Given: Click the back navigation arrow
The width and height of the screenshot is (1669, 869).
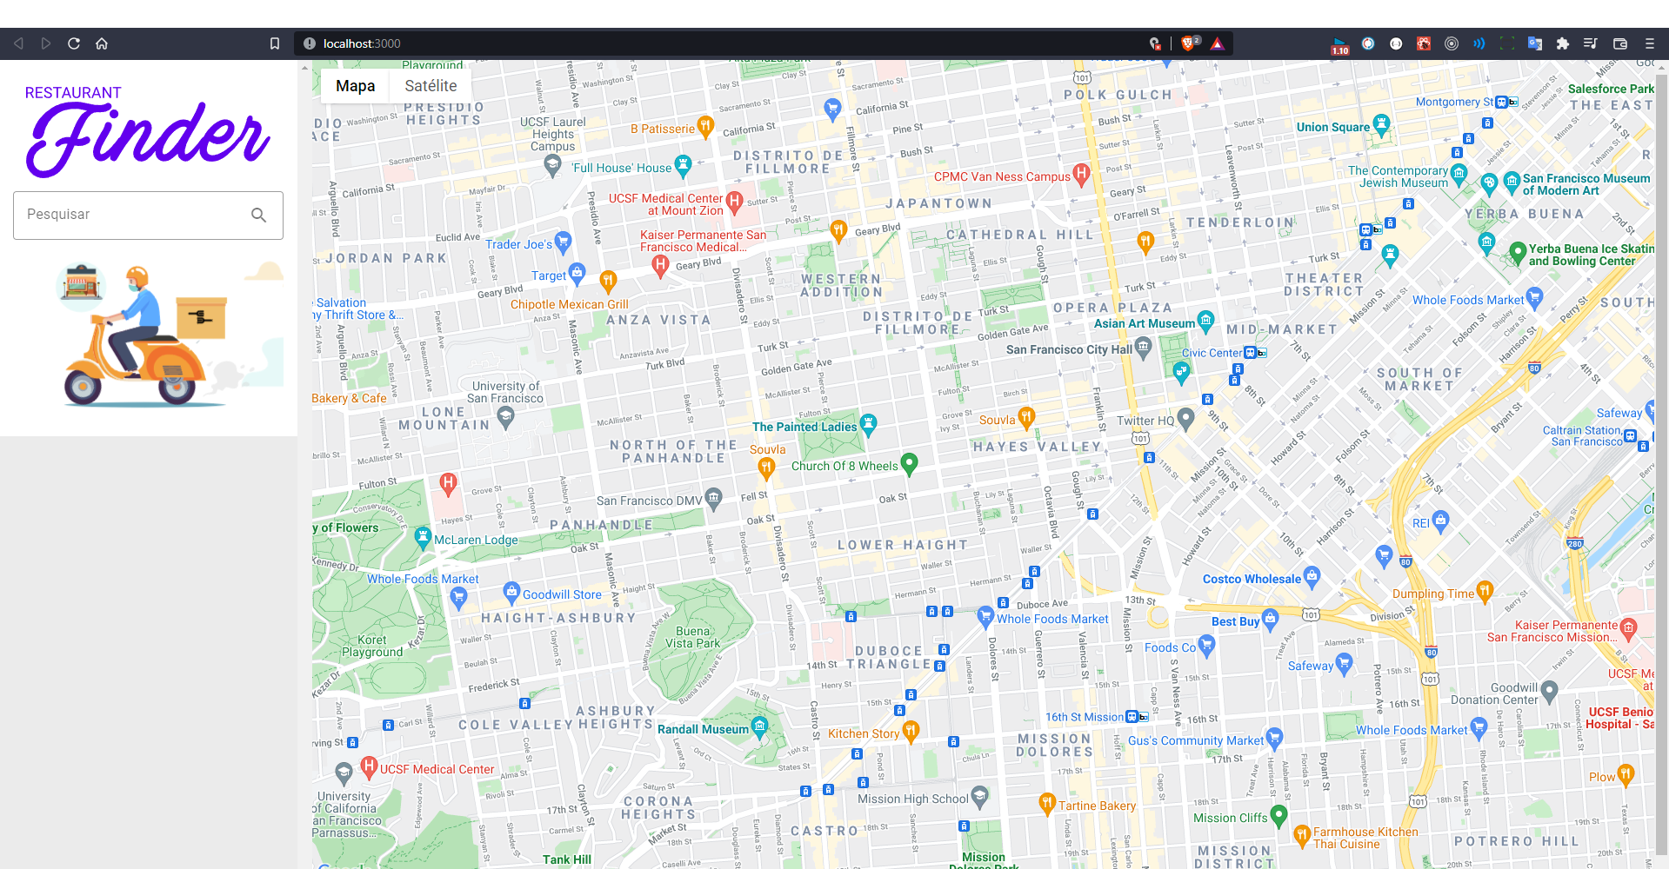Looking at the screenshot, I should pos(18,43).
